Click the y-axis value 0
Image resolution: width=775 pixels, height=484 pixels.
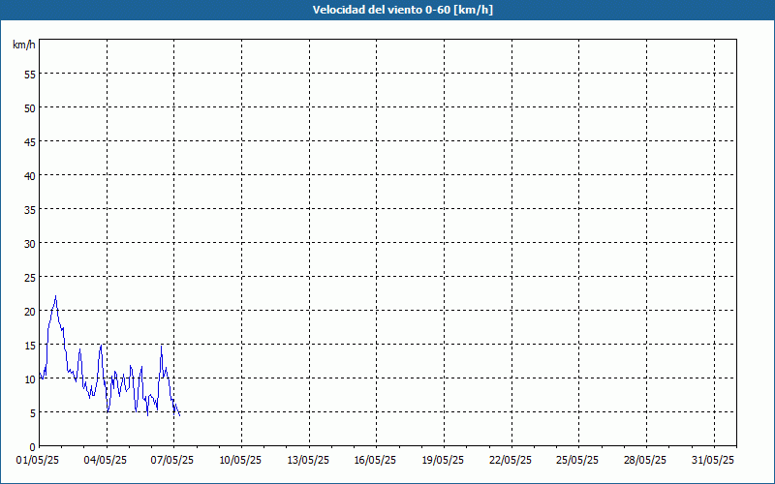coord(33,447)
